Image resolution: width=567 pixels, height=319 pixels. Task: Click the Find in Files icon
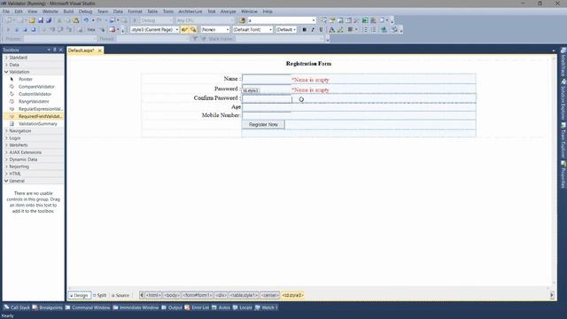(x=243, y=20)
